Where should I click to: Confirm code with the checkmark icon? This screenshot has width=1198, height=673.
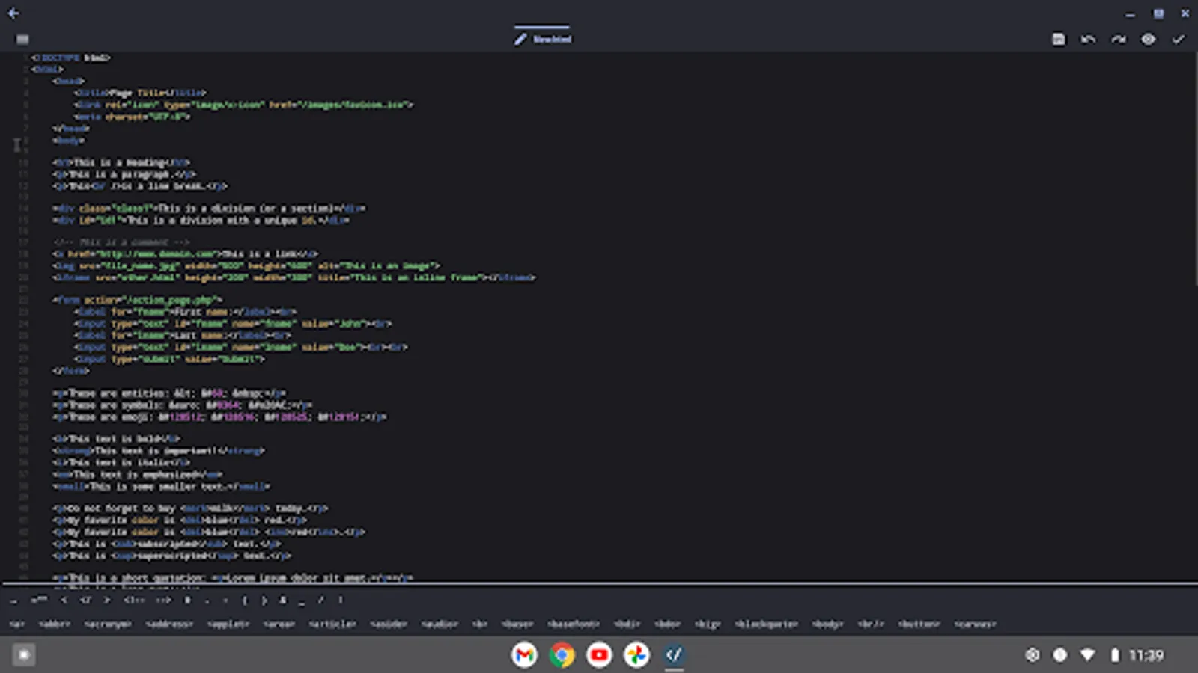1177,38
